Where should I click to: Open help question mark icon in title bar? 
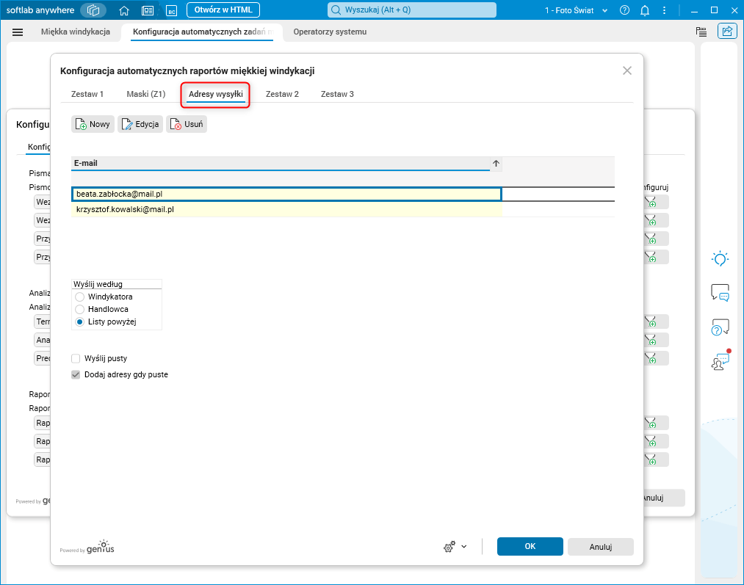tap(624, 10)
